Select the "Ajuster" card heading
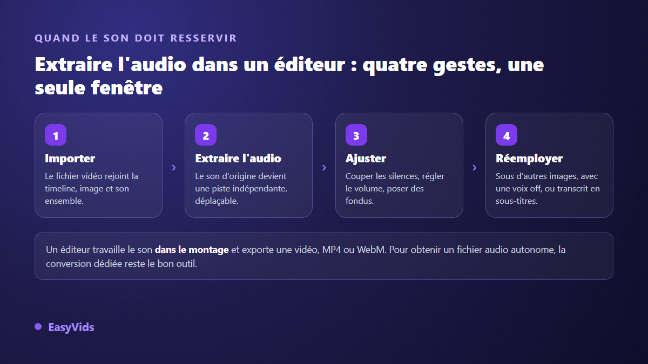Screen dimensions: 648x364 (x=366, y=159)
